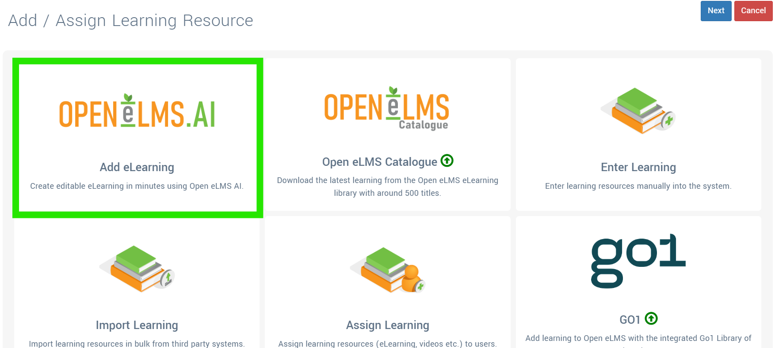The image size is (775, 348).
Task: Choose the GO1 title text
Action: [x=630, y=320]
